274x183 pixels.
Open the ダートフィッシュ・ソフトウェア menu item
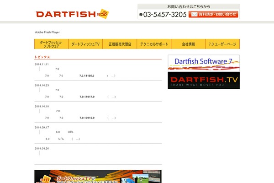point(51,44)
